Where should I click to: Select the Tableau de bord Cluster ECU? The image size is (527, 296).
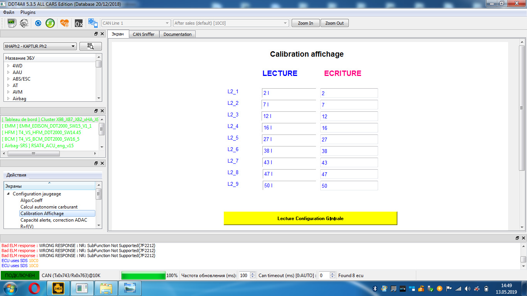[50, 119]
